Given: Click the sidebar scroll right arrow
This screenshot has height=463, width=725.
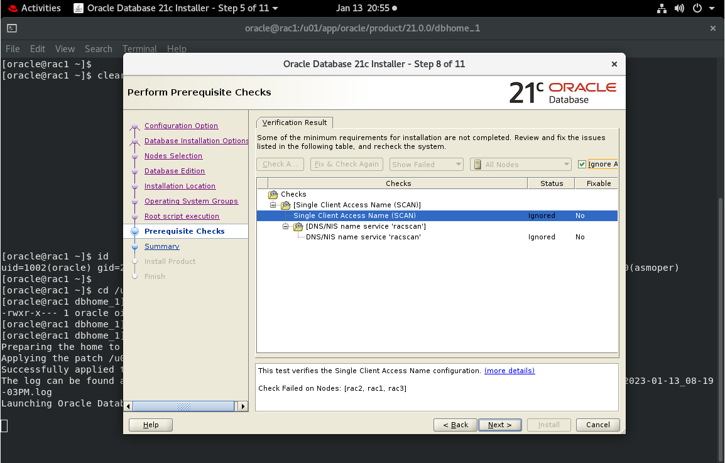Looking at the screenshot, I should point(243,406).
